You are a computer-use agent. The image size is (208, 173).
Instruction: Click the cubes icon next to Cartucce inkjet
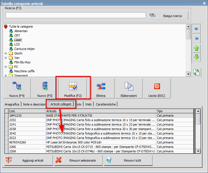pos(11,49)
